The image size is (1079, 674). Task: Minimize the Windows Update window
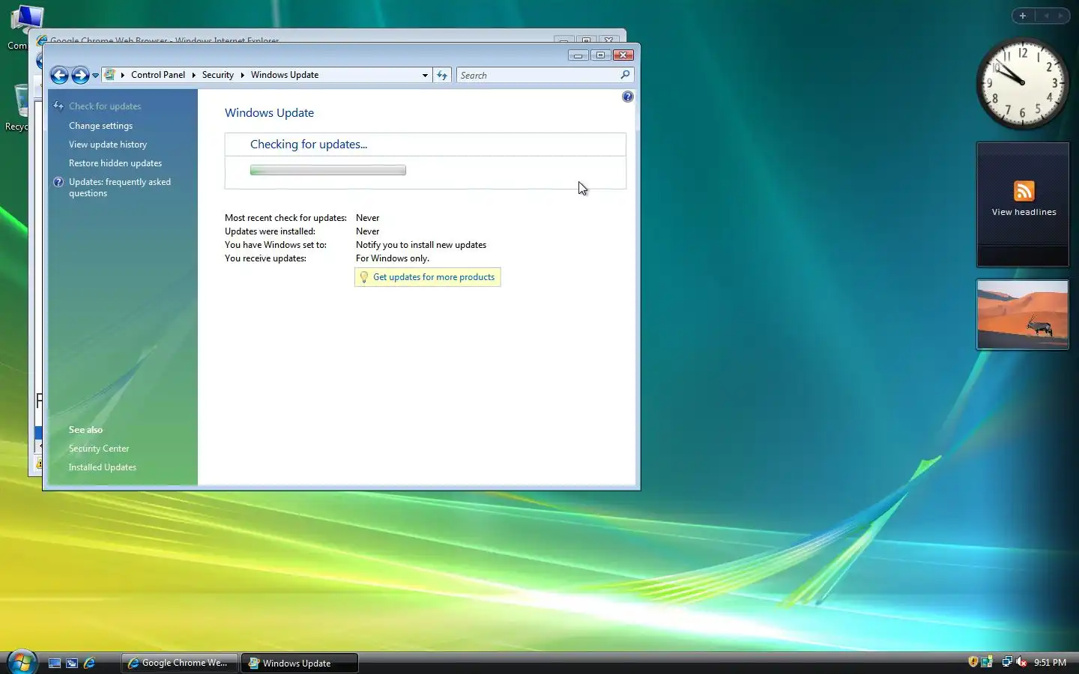[578, 55]
